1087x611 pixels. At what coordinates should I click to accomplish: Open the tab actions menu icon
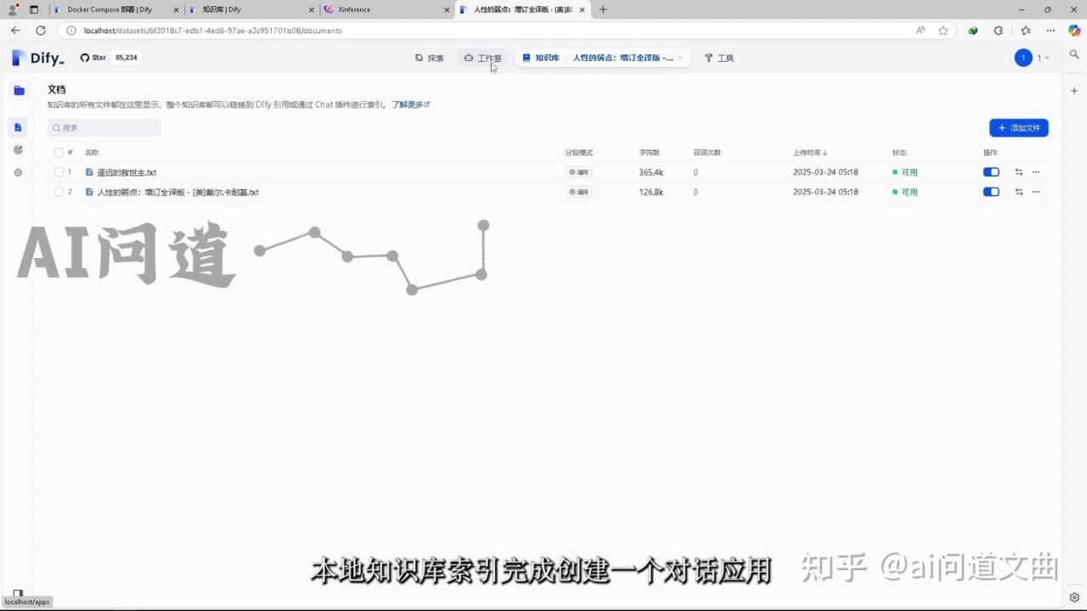coord(34,10)
